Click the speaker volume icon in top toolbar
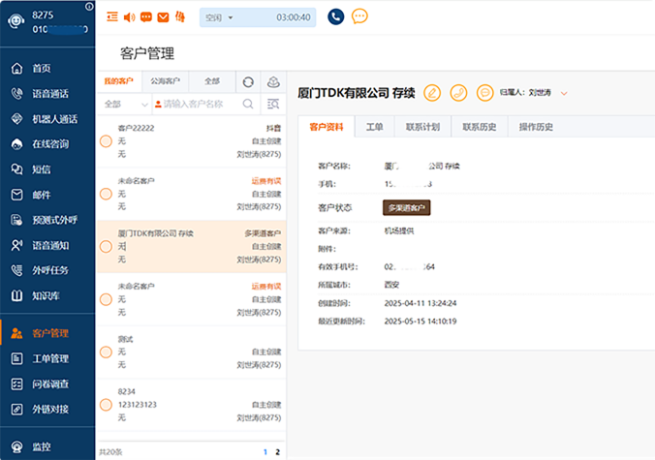 tap(130, 16)
